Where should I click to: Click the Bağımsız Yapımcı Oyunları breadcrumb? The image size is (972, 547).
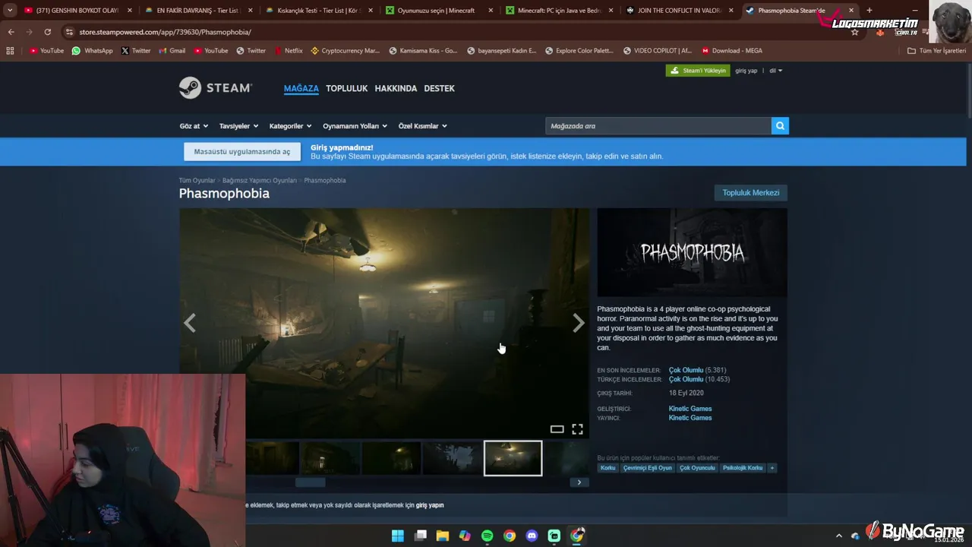tap(259, 181)
